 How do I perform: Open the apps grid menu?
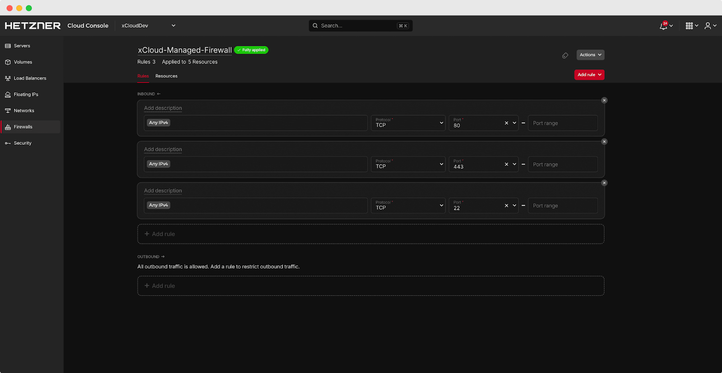pos(692,26)
